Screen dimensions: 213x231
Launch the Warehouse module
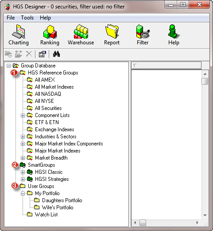point(81,35)
